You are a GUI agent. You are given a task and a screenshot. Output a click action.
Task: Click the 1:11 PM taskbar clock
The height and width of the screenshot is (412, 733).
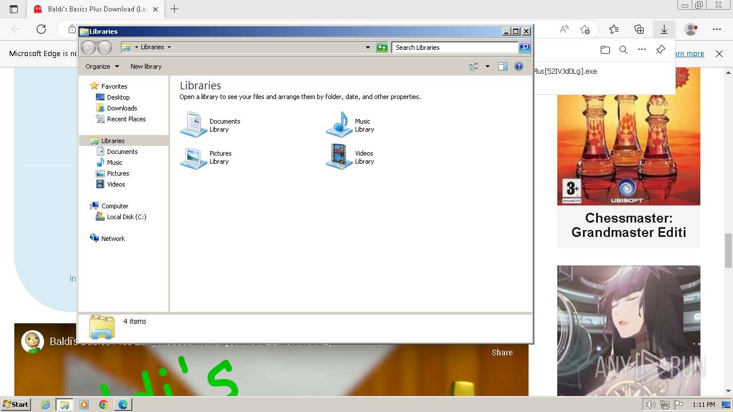pos(703,405)
